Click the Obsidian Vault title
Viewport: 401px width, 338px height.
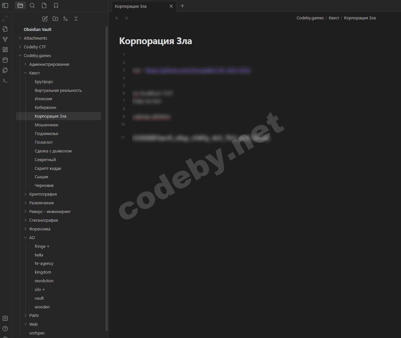[38, 29]
